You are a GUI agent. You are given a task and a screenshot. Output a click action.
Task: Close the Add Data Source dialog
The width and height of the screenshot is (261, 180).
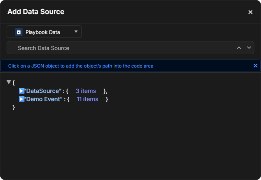coord(250,12)
